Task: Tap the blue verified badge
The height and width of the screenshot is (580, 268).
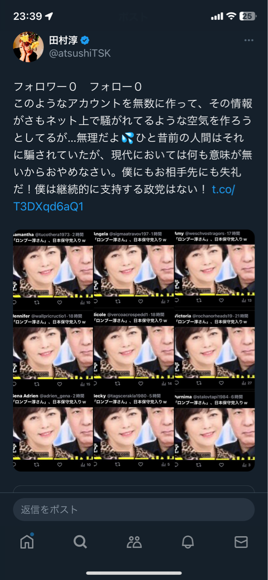Action: pyautogui.click(x=85, y=40)
